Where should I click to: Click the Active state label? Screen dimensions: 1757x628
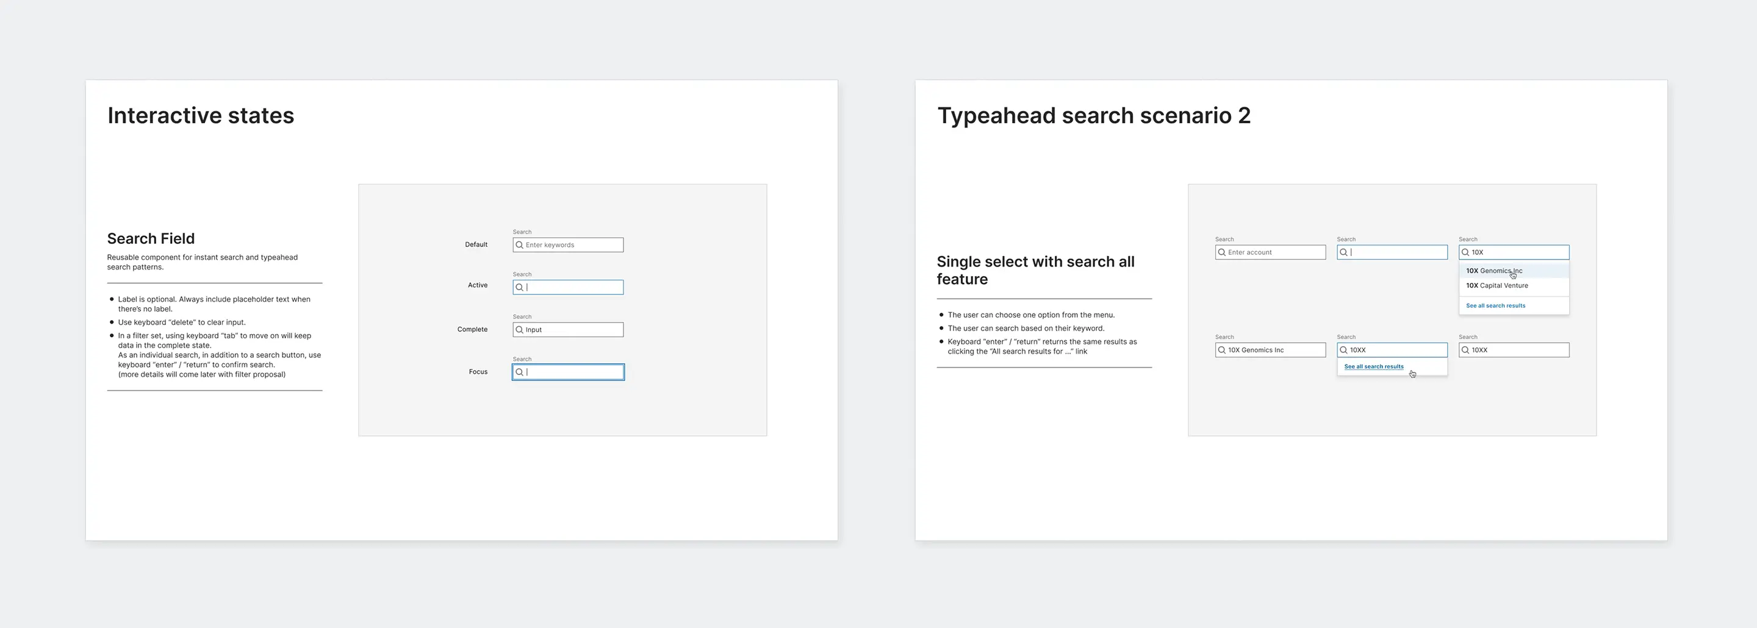[x=478, y=285]
